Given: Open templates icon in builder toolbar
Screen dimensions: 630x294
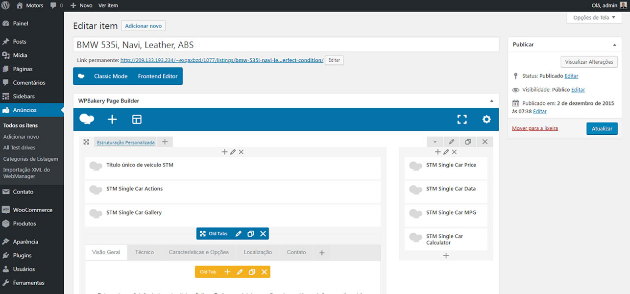Looking at the screenshot, I should (x=137, y=119).
